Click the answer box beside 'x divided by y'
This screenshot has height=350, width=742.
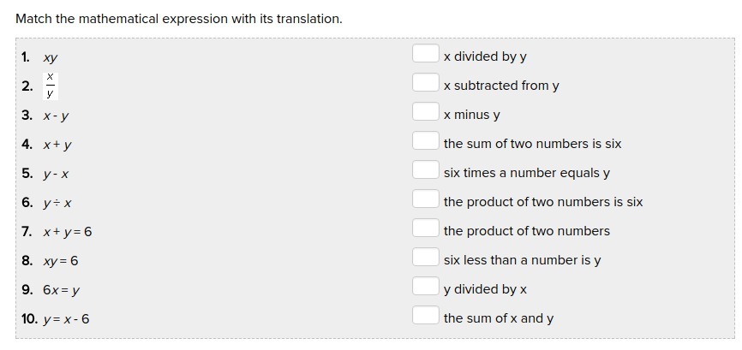[x=425, y=54]
